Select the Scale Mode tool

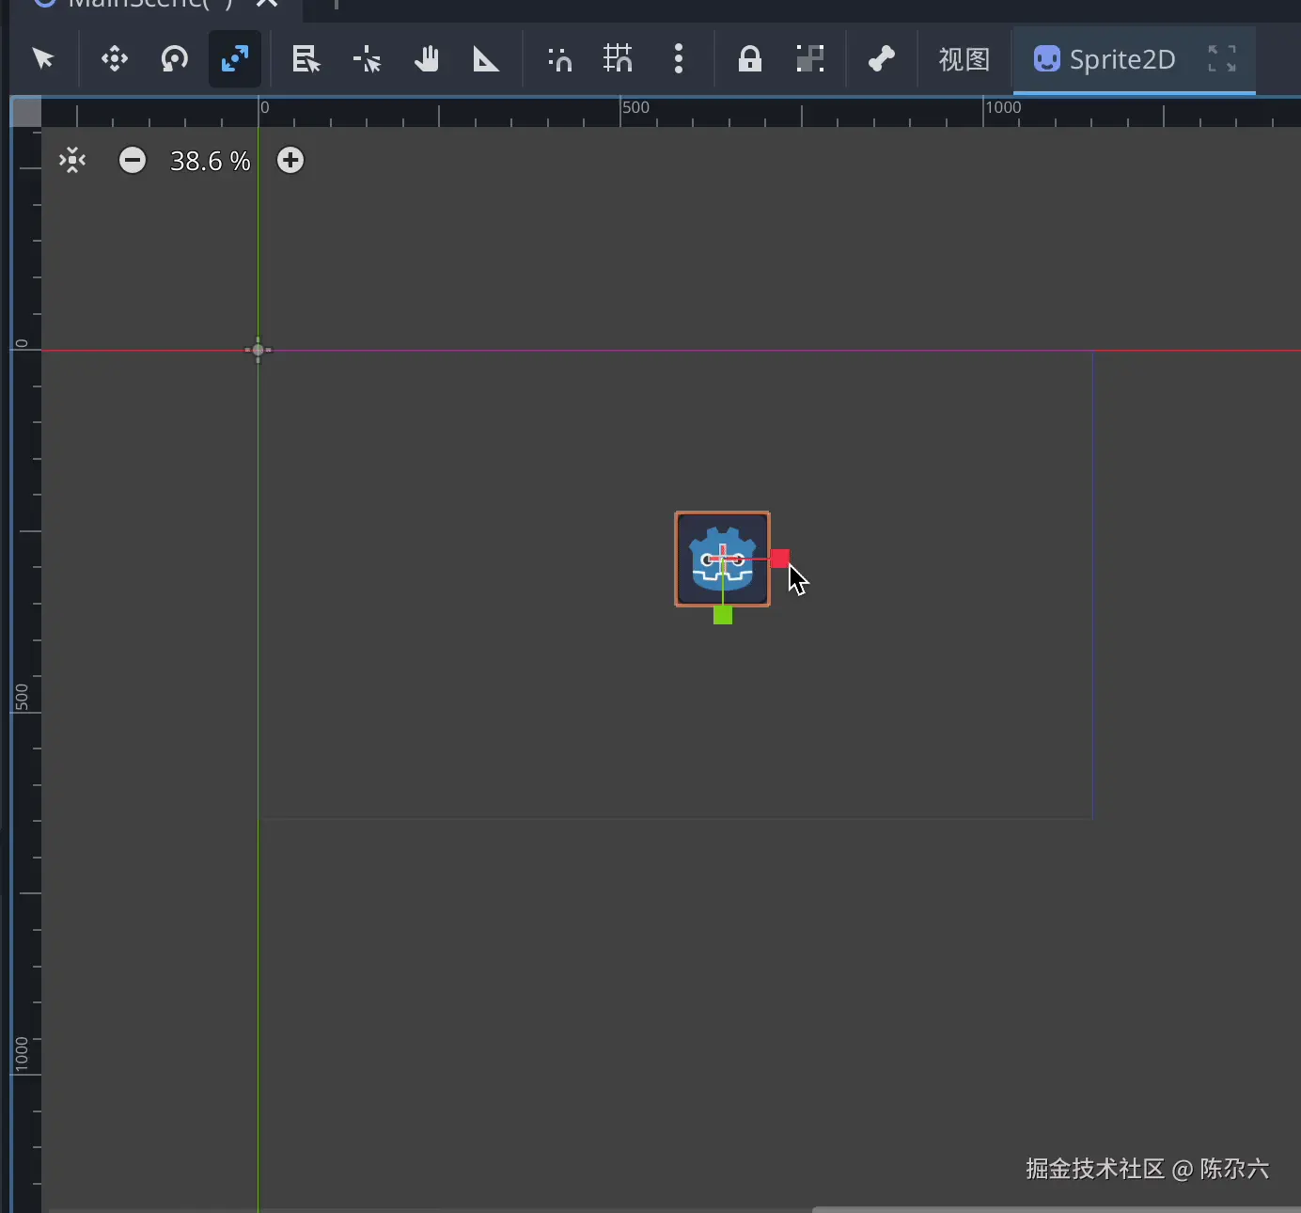[x=235, y=59]
